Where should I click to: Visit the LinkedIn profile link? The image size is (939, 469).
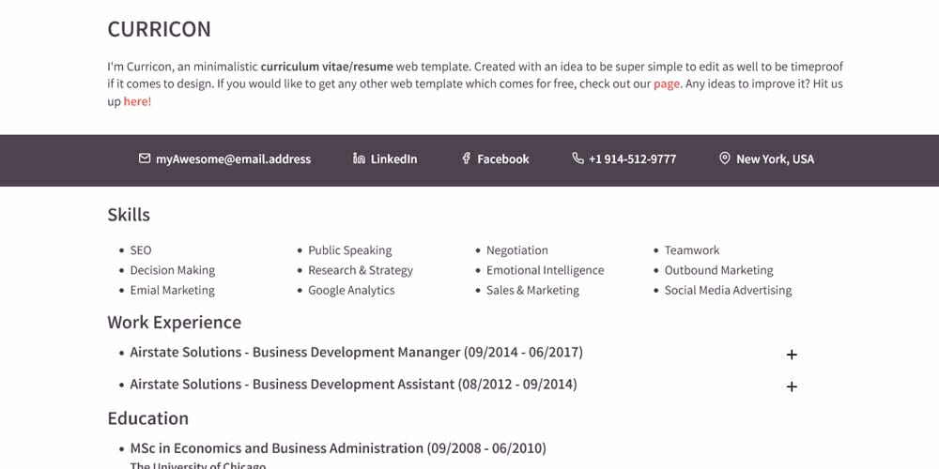click(393, 159)
